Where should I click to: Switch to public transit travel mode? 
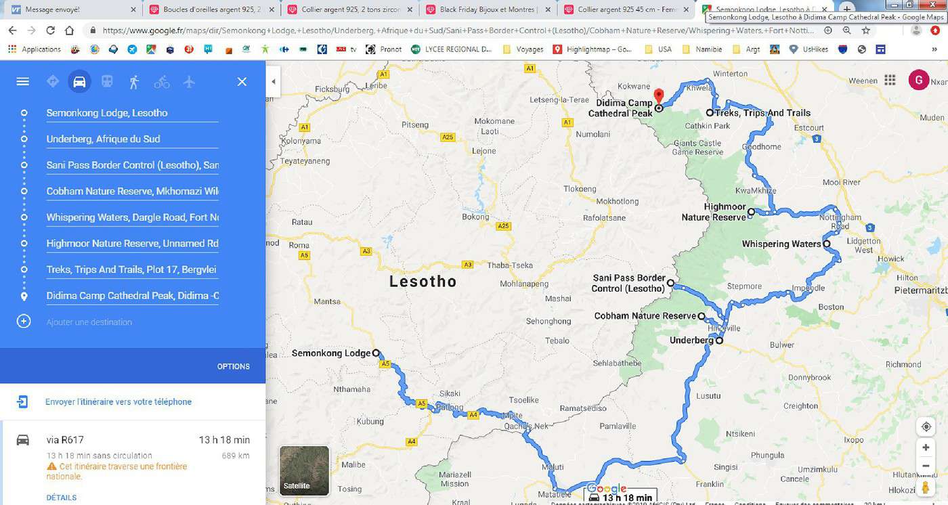click(107, 82)
